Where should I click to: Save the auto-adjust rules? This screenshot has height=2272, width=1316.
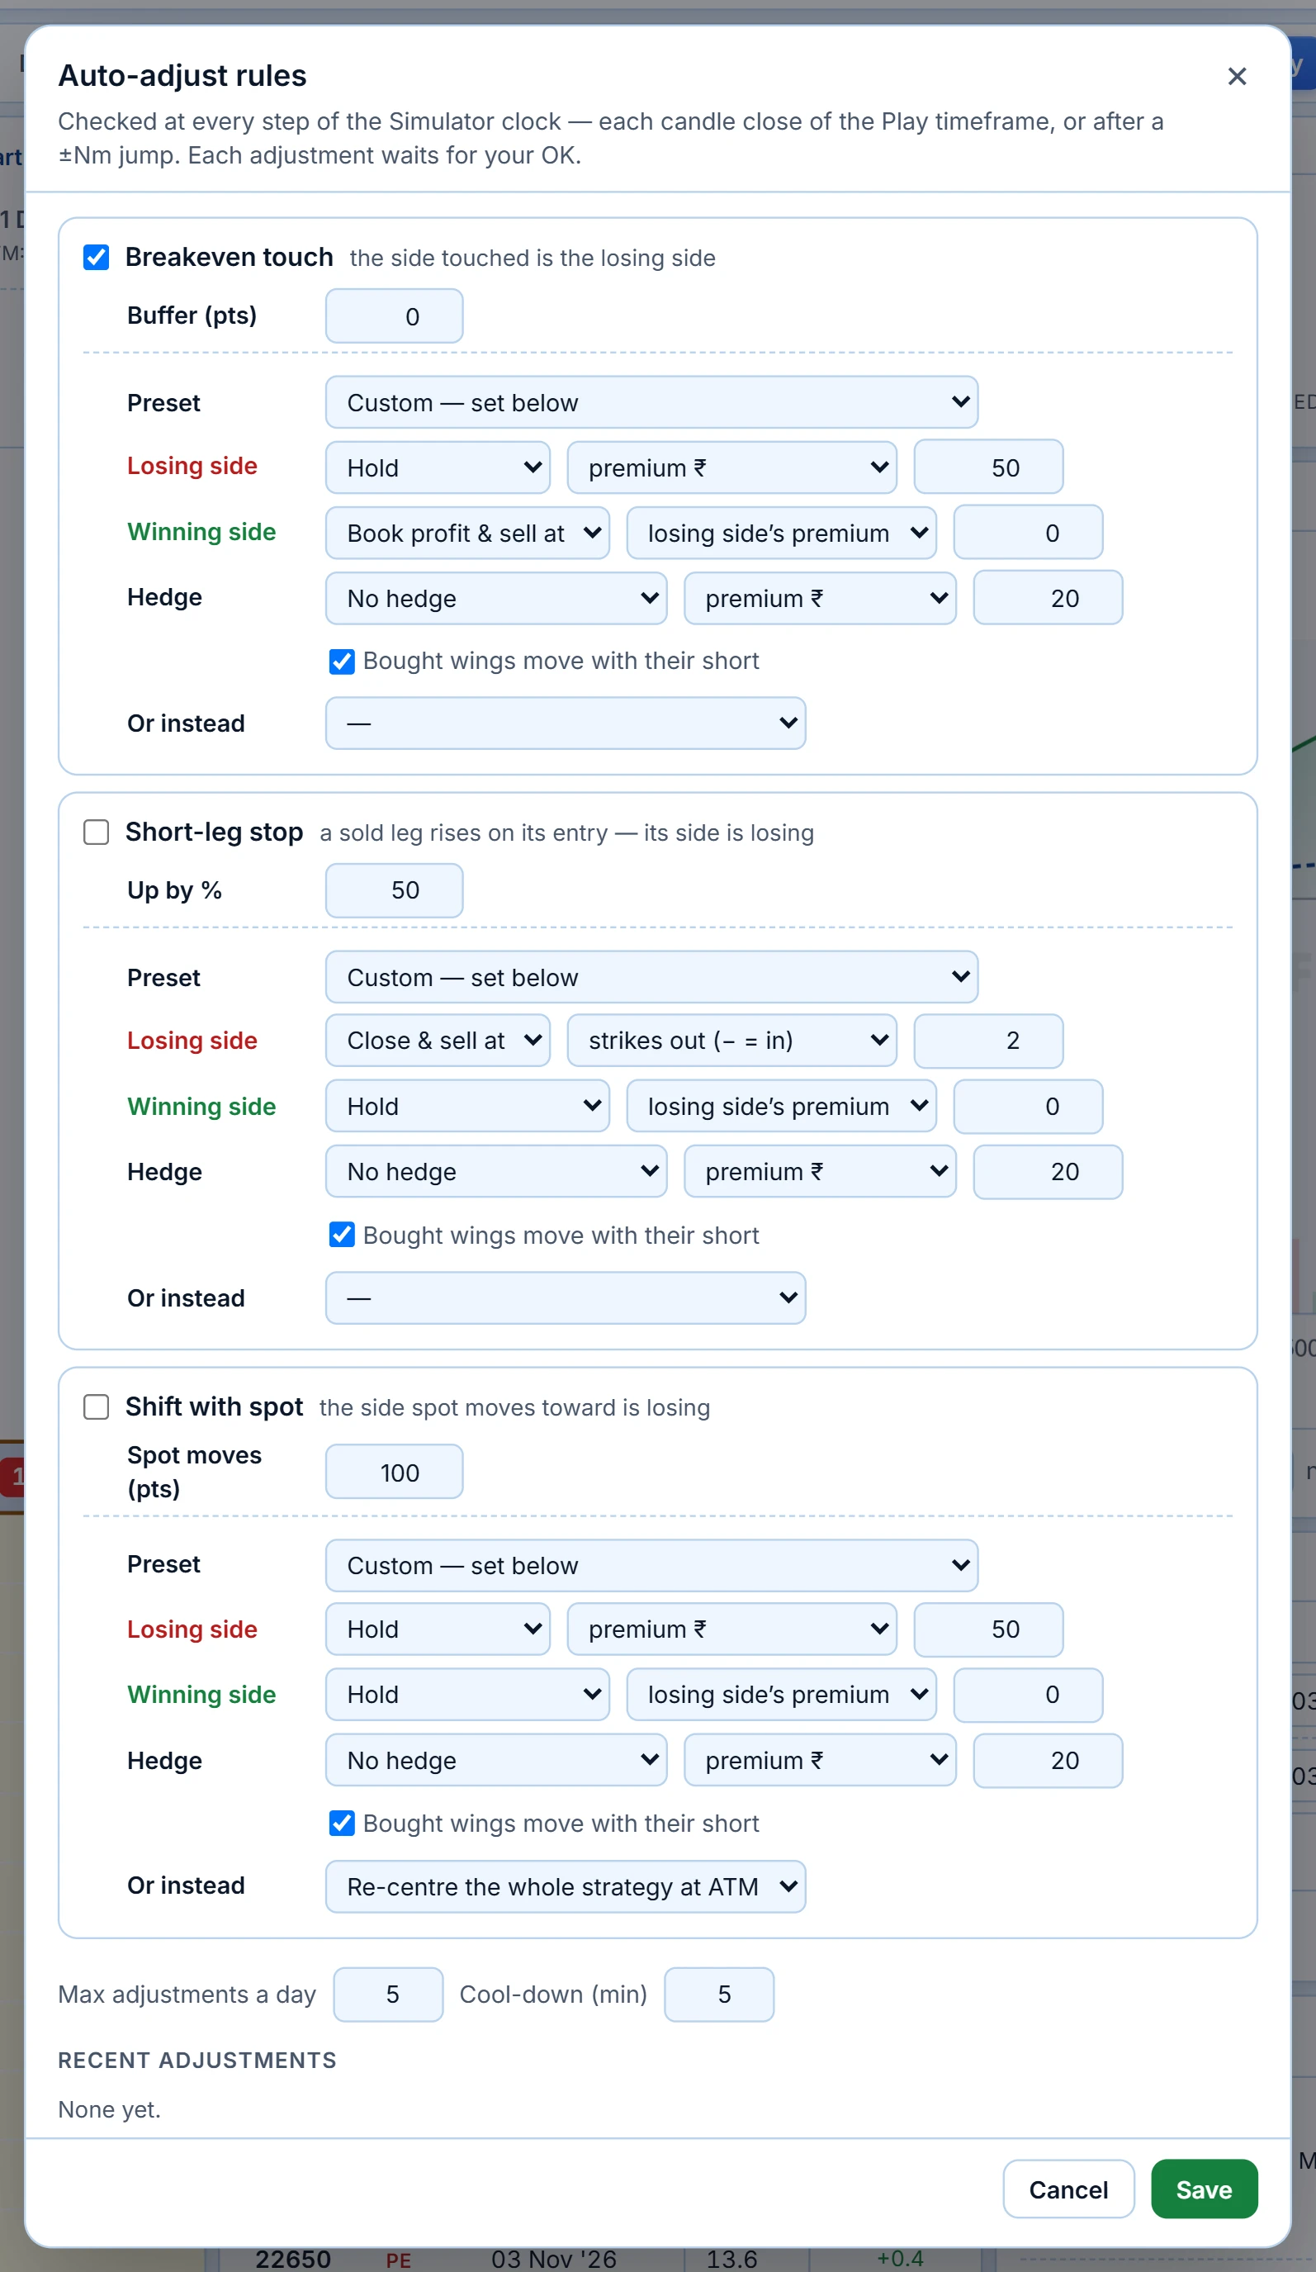click(x=1204, y=2189)
